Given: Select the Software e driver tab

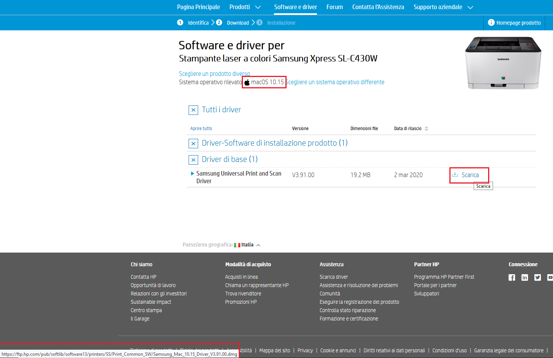Looking at the screenshot, I should point(296,7).
